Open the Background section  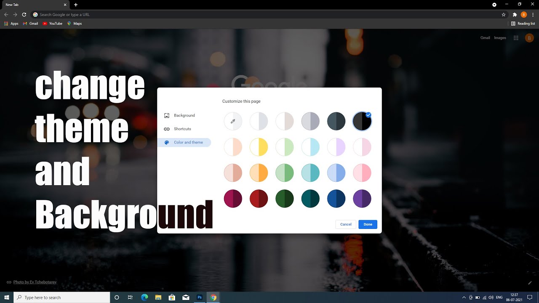pyautogui.click(x=184, y=115)
